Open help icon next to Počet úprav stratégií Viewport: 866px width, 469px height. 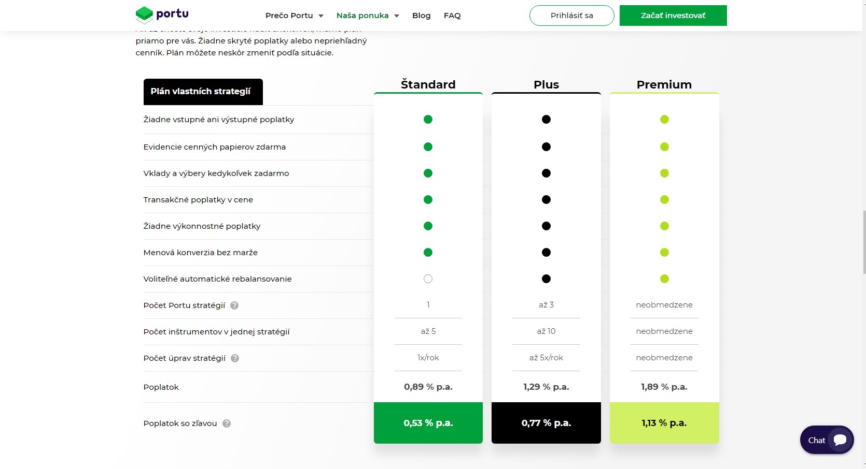click(x=235, y=358)
